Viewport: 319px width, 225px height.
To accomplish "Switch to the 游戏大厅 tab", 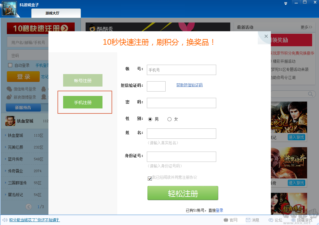I will (56, 13).
